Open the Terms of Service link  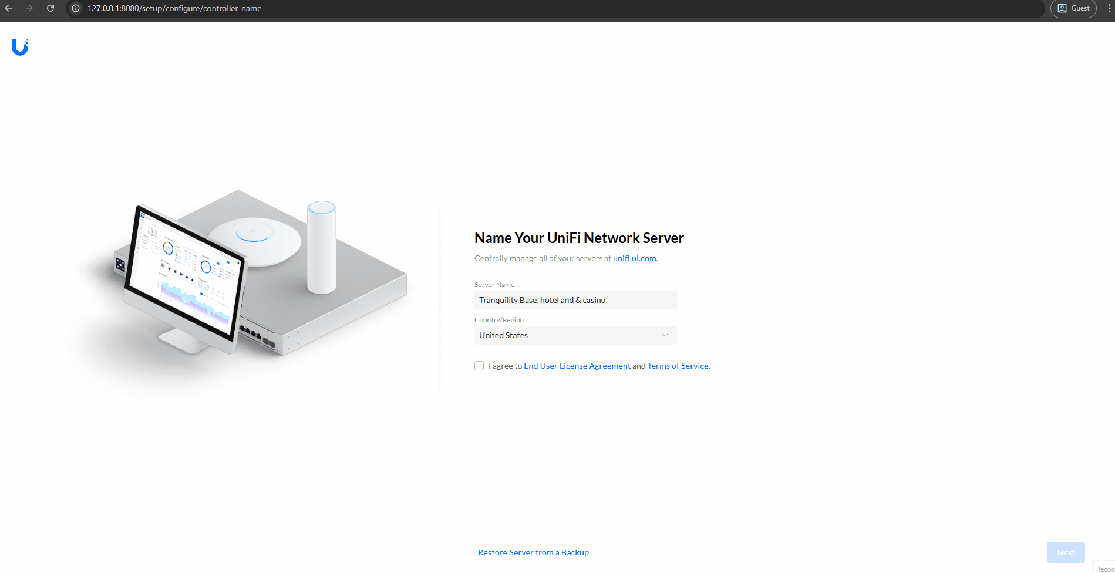tap(678, 366)
